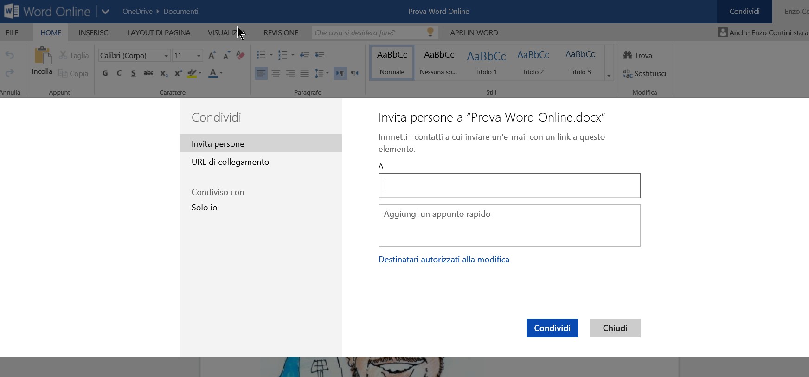Viewport: 809px width, 377px height.
Task: Open the INSERISCI ribbon tab
Action: click(94, 32)
